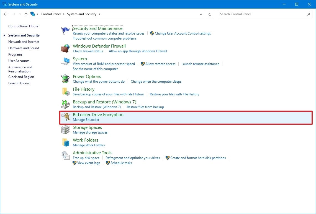
Task: Go back with the back arrow
Action: tap(6, 14)
